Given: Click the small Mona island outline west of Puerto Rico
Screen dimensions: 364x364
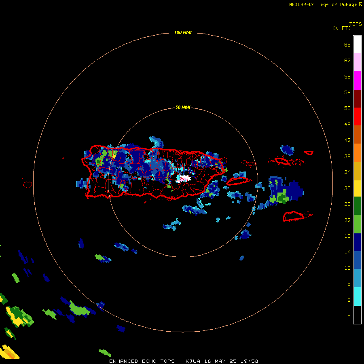Looking at the screenshot, I should tap(28, 184).
